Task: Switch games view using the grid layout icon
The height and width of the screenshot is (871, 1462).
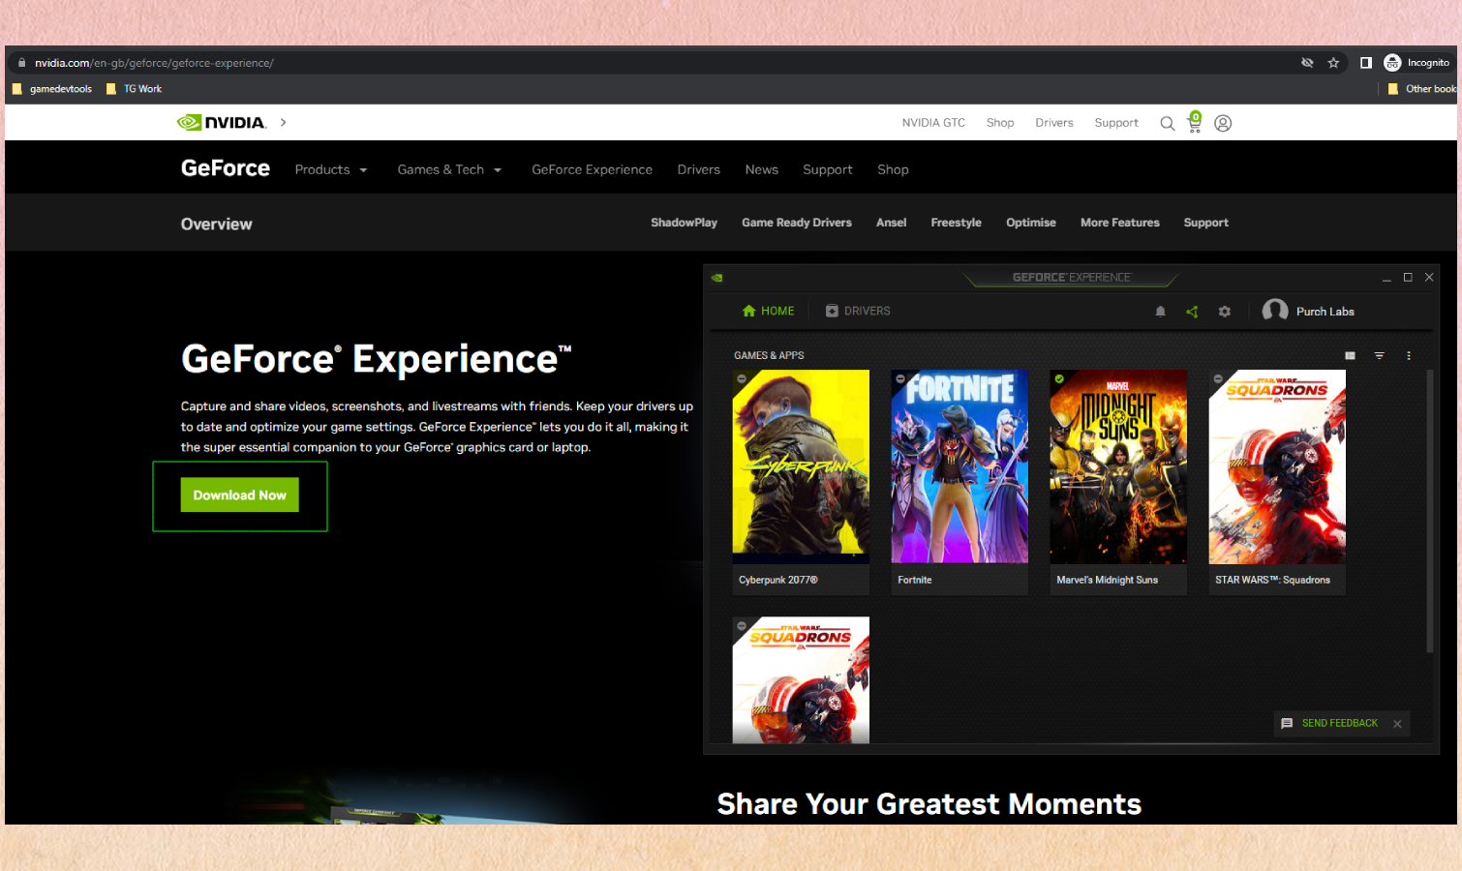Action: [1350, 355]
